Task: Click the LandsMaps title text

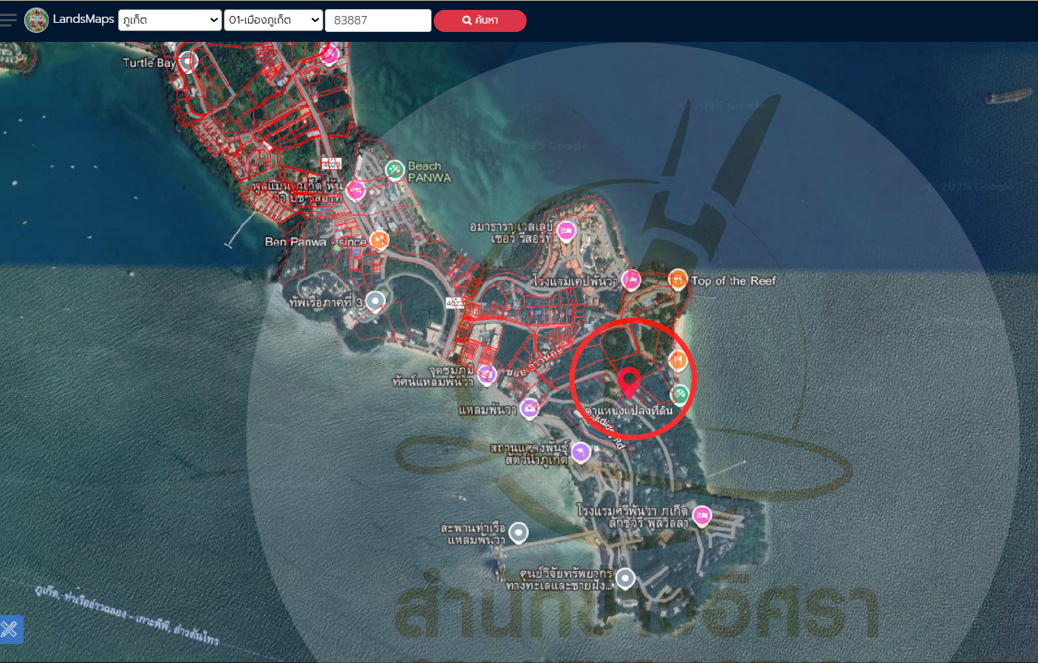Action: click(x=83, y=19)
